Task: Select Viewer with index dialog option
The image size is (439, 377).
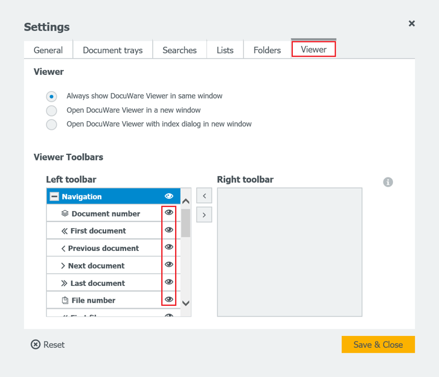Action: [x=52, y=124]
